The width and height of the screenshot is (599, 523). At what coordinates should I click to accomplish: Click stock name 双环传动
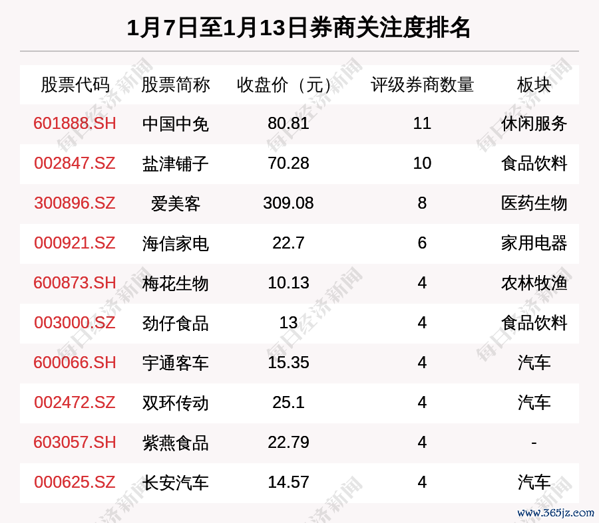(x=175, y=403)
